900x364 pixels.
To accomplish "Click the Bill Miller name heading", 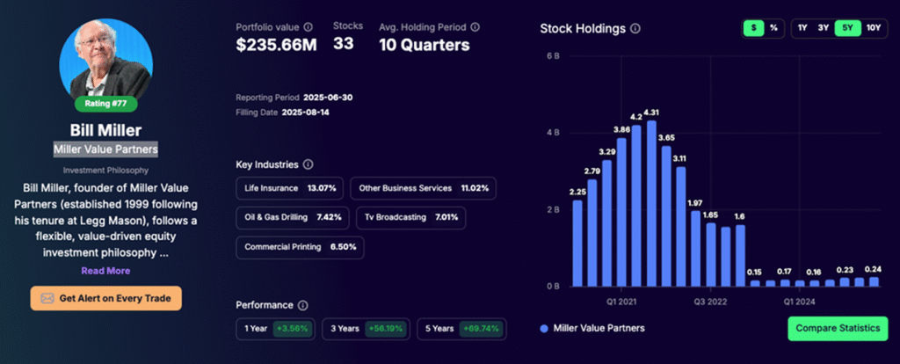I will pos(105,130).
